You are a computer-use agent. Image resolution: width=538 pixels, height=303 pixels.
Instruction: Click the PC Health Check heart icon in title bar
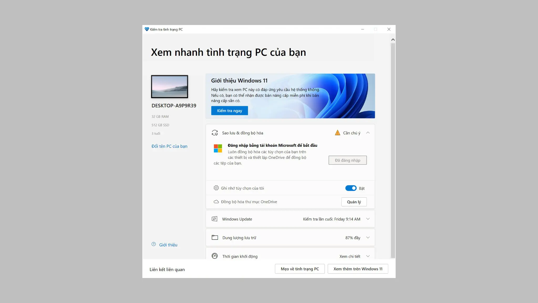[x=147, y=29]
